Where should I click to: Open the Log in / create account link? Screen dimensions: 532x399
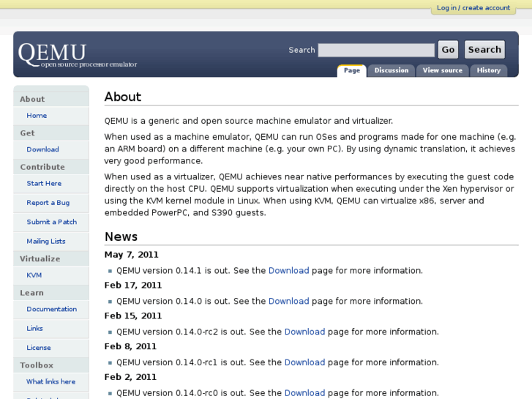coord(473,8)
